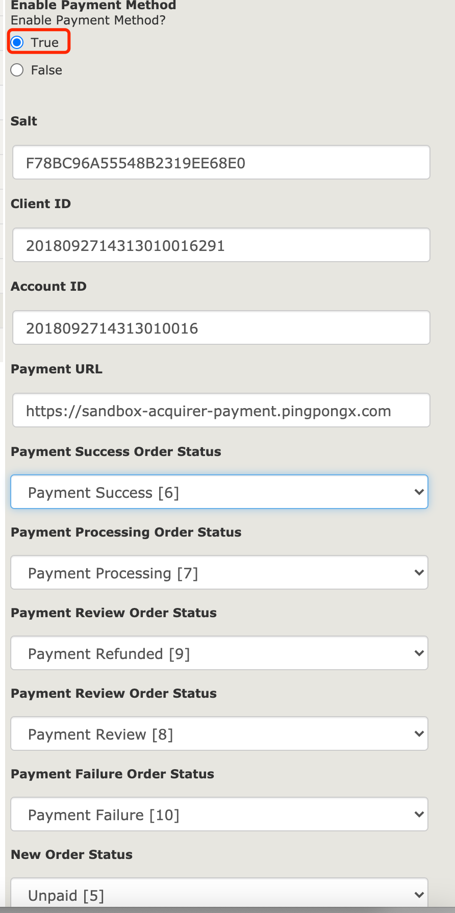Screen dimensions: 455x913
Task: Enable Payment Method by choosing True
Action: (16, 43)
